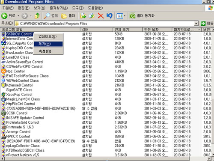Screen dimensions: 214x161
Task: Select Aosmgr Control row
Action: (106, 132)
